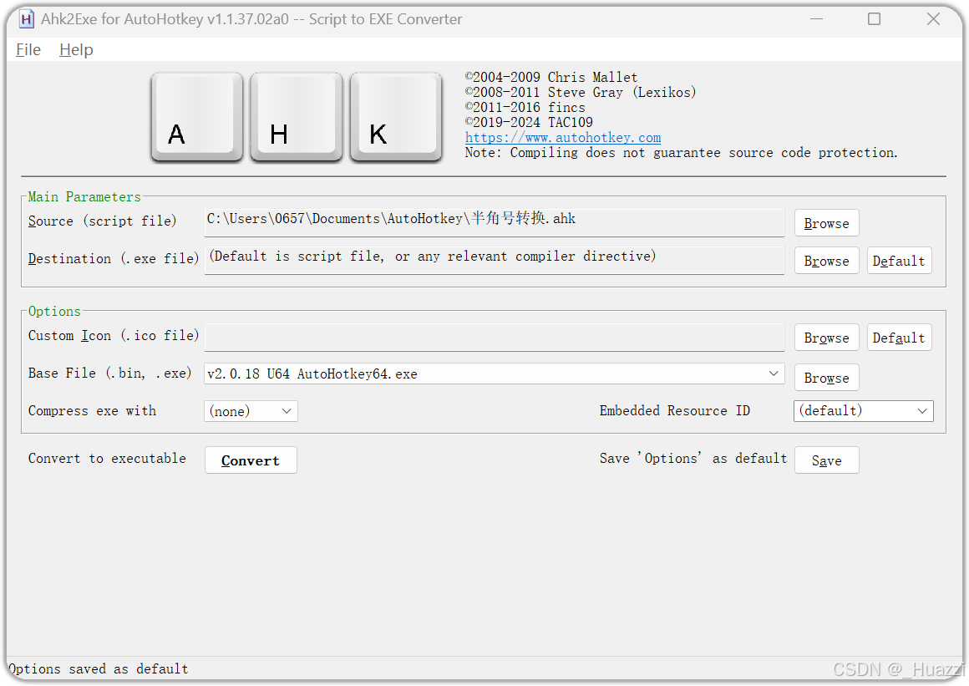The height and width of the screenshot is (686, 969).
Task: Click the Custom Icon path field
Action: coord(495,338)
